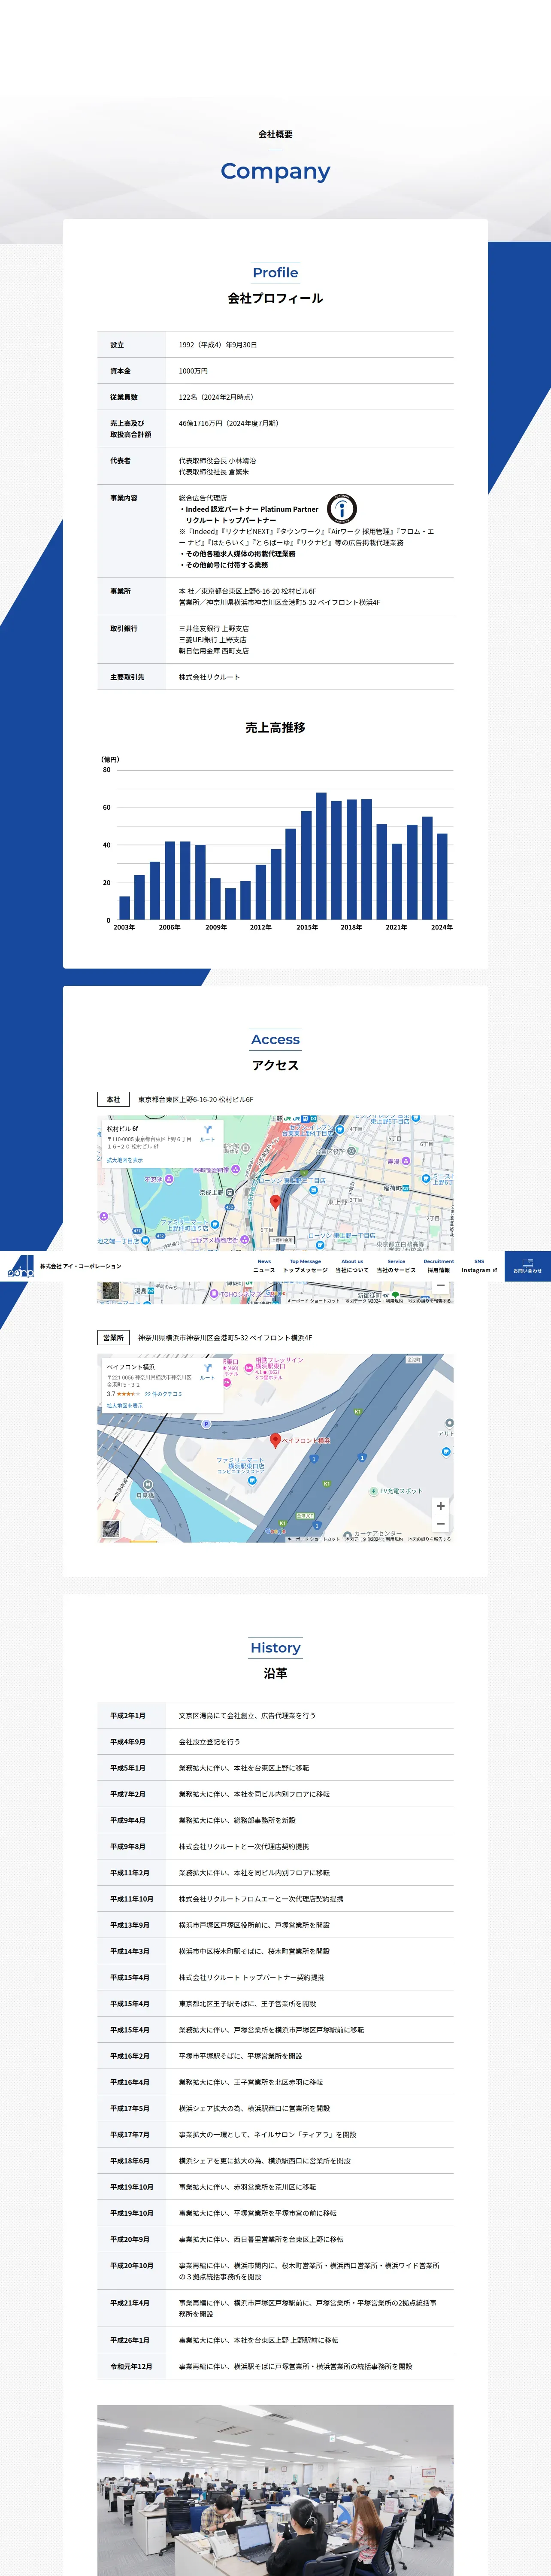Open 拡大地図を表示 on the 松村ビル map
551x2576 pixels.
tap(125, 1160)
